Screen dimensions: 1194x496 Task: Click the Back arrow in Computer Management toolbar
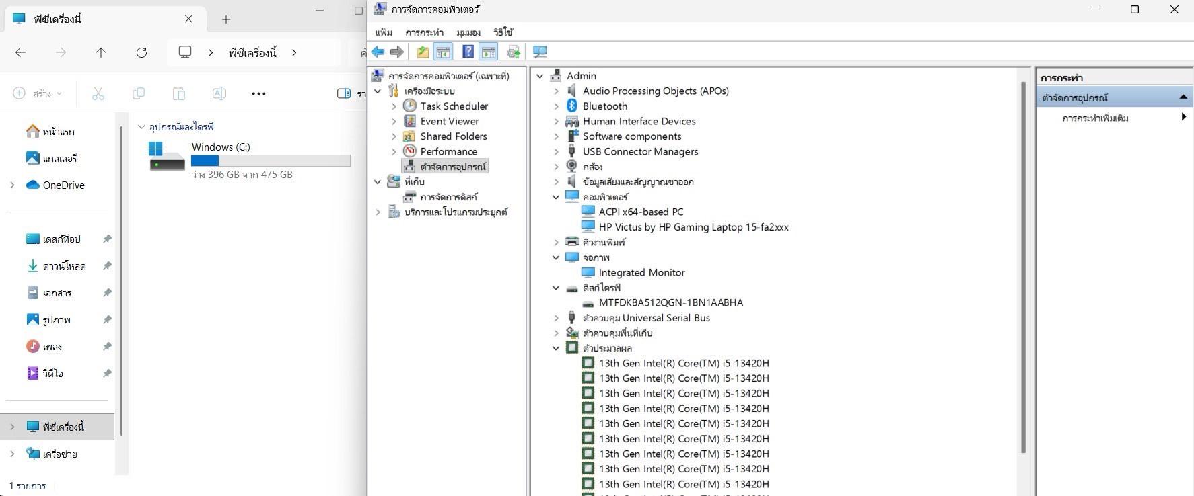378,52
